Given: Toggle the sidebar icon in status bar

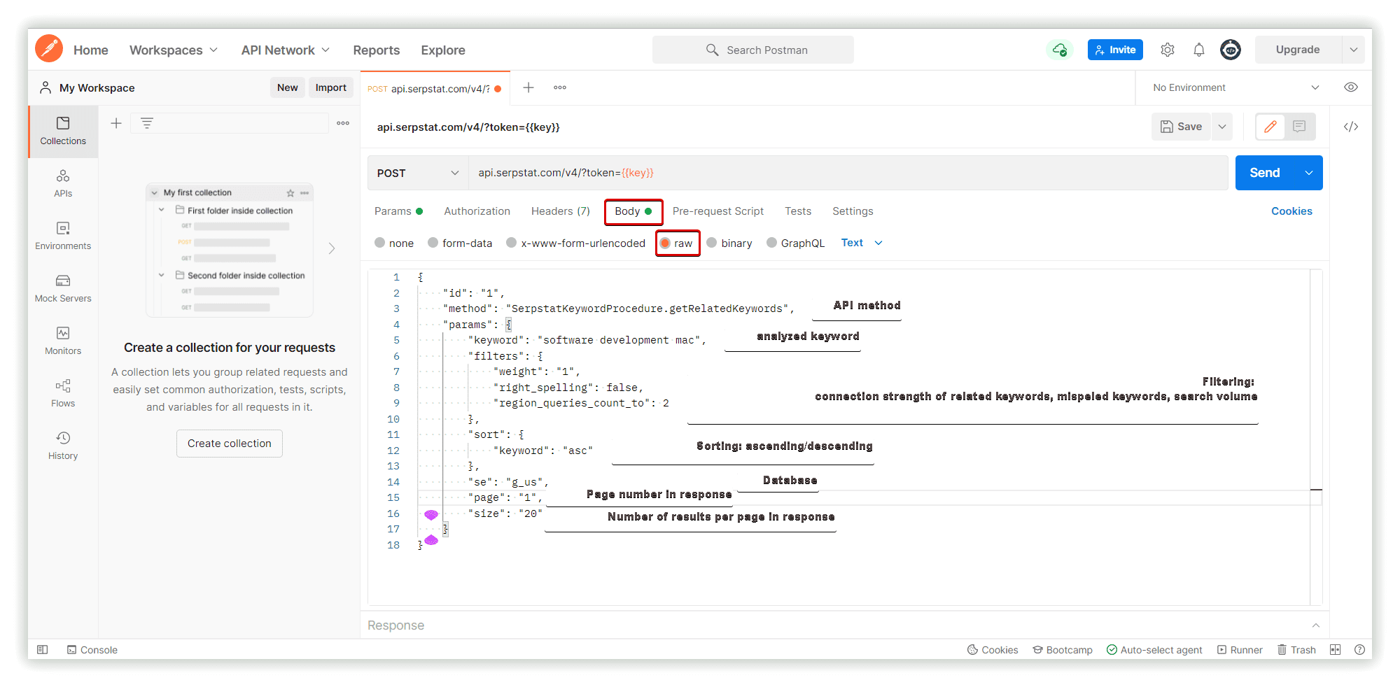Looking at the screenshot, I should click(42, 650).
